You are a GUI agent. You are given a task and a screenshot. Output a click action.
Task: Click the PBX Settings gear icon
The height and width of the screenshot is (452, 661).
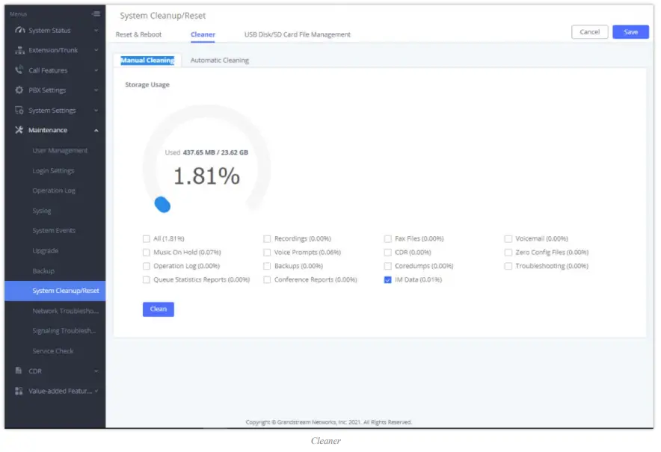[19, 90]
